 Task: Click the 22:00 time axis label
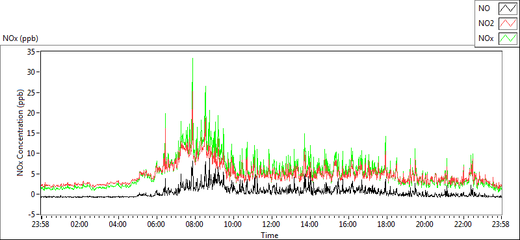click(x=463, y=224)
